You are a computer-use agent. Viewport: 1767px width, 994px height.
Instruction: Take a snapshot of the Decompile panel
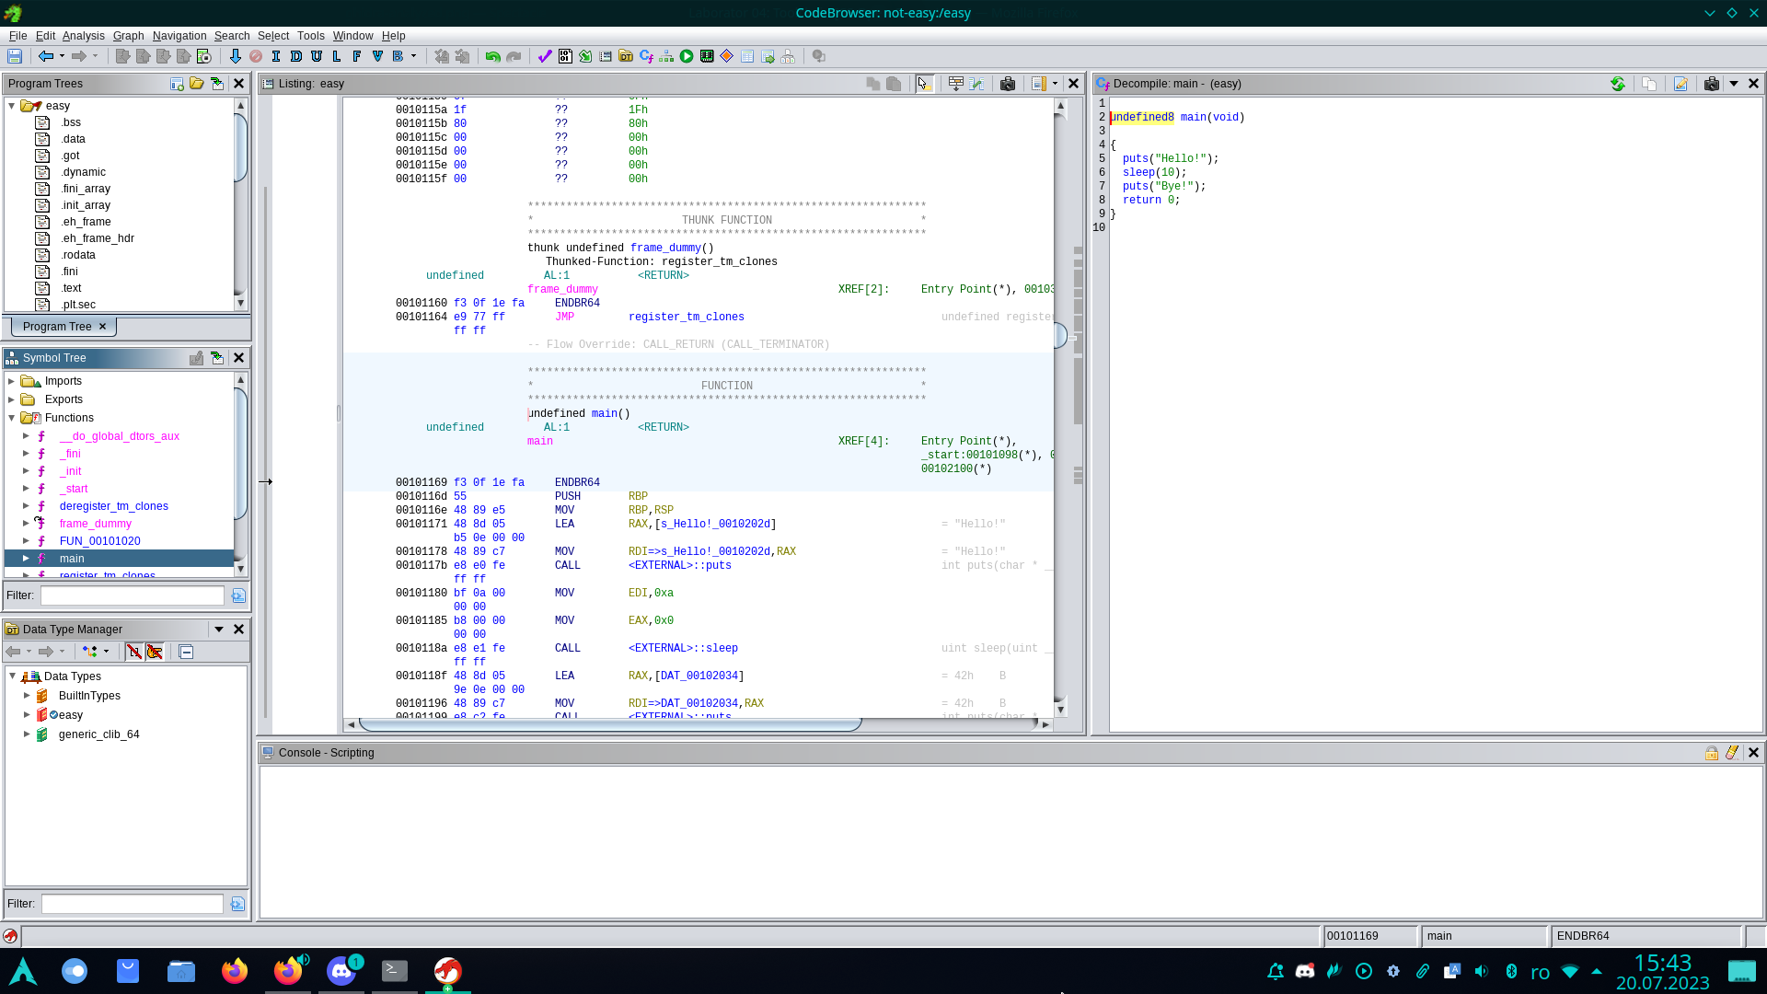(x=1711, y=84)
